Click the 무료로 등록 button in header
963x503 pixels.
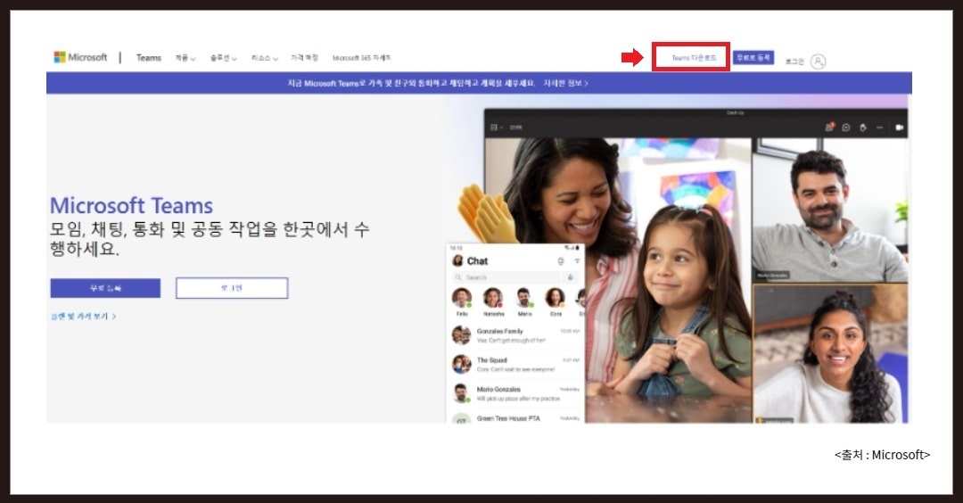[x=753, y=57]
